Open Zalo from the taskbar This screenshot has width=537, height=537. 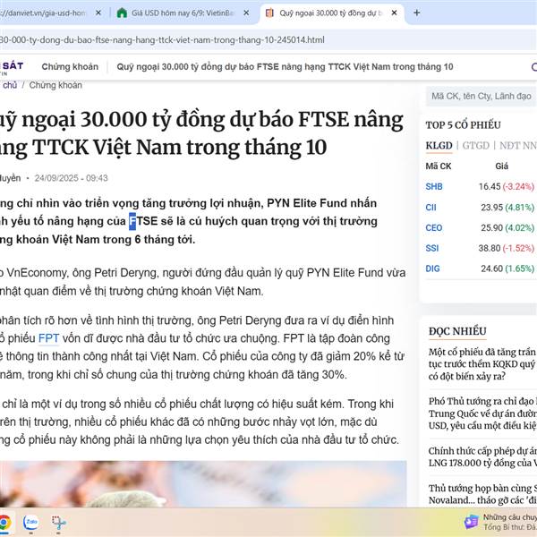pos(30,523)
